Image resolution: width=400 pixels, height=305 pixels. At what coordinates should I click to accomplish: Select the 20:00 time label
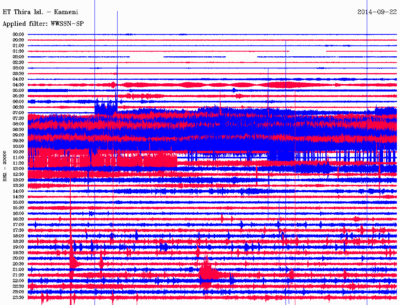18,258
